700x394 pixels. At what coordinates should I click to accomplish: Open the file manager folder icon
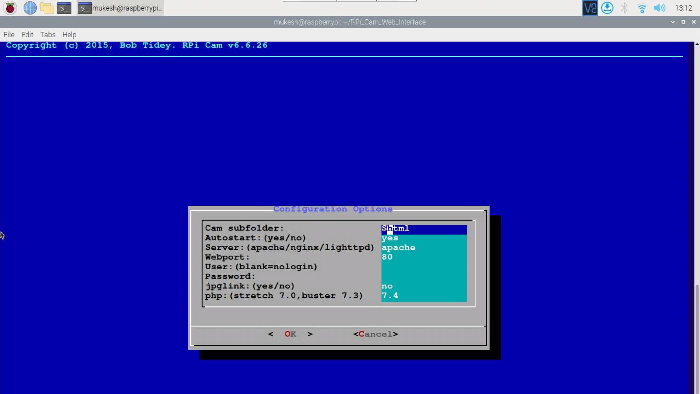(x=47, y=8)
